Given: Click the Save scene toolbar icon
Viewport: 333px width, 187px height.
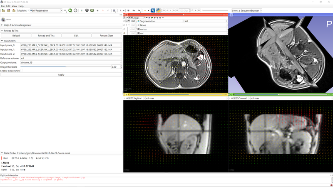Looking at the screenshot, I should click(x=14, y=10).
